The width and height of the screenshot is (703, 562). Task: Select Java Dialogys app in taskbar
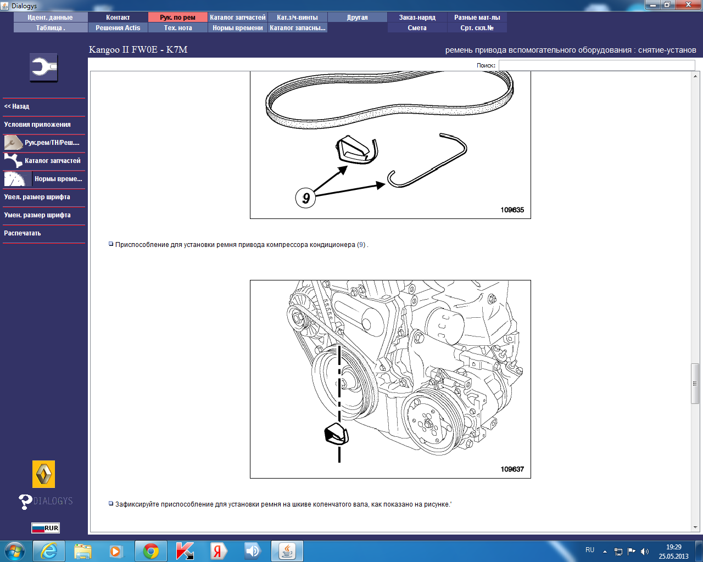coord(287,551)
